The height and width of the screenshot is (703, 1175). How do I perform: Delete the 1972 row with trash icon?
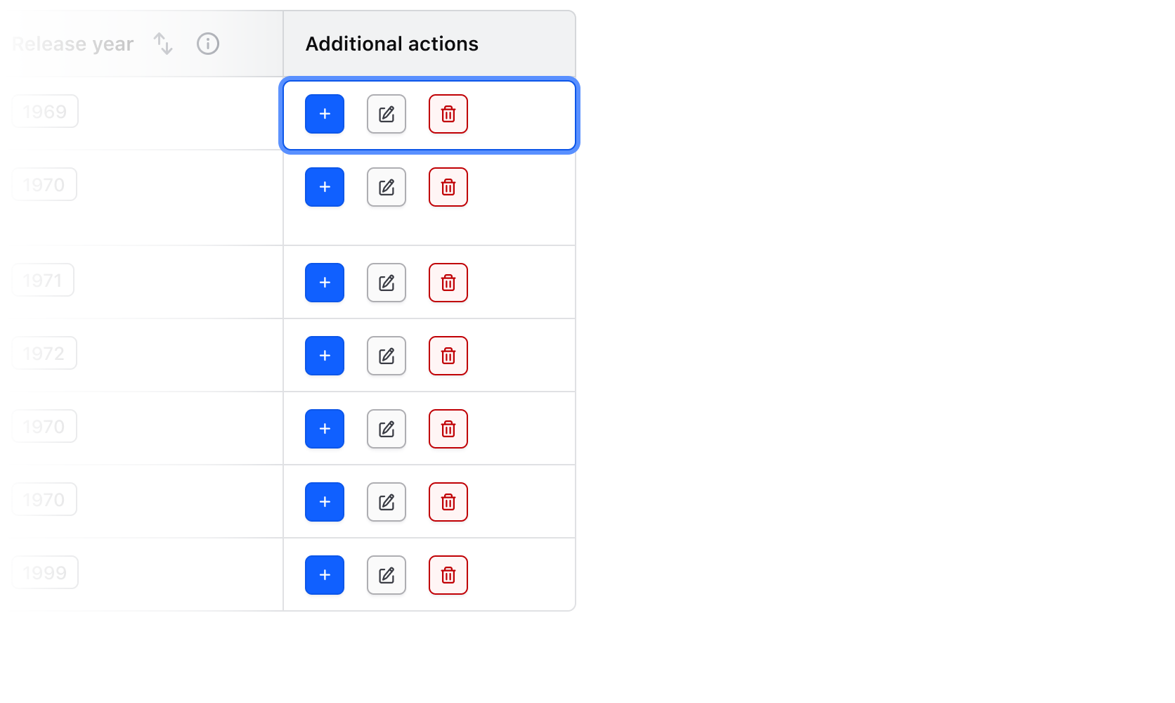coord(448,356)
